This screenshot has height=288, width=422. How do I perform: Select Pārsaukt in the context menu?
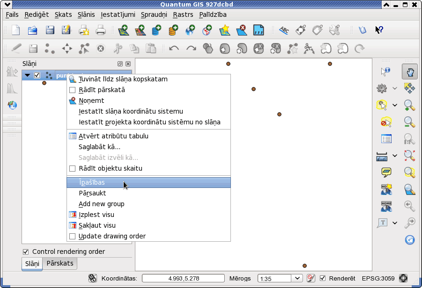pos(148,193)
